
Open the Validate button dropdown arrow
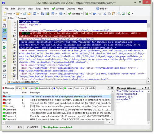(82, 14)
